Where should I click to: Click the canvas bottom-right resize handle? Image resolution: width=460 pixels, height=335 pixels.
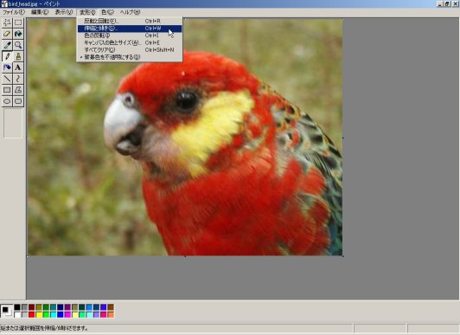tap(343, 256)
